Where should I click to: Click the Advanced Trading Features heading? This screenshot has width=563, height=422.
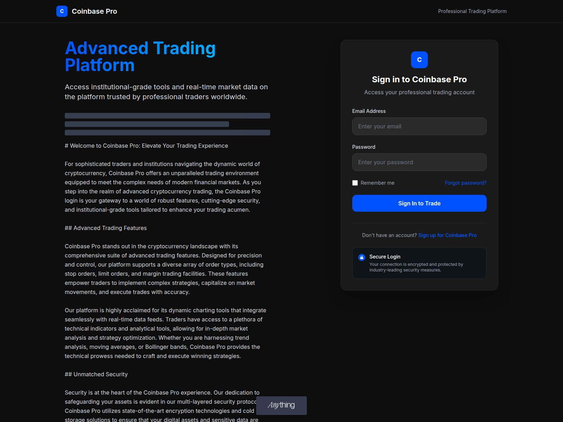106,228
